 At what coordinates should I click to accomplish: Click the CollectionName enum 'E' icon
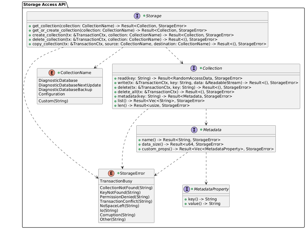(52, 73)
